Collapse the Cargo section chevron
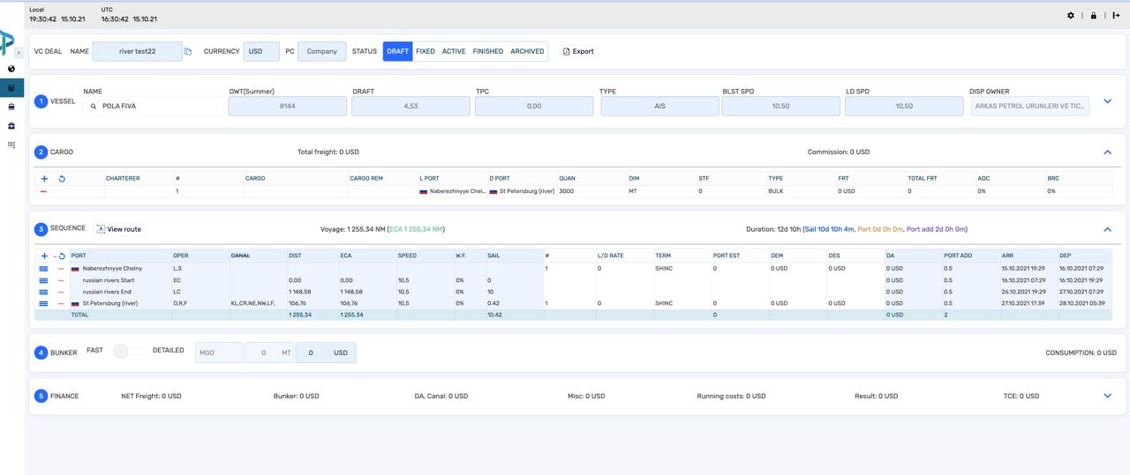Screen dimensions: 1130x475 pyautogui.click(x=1107, y=152)
